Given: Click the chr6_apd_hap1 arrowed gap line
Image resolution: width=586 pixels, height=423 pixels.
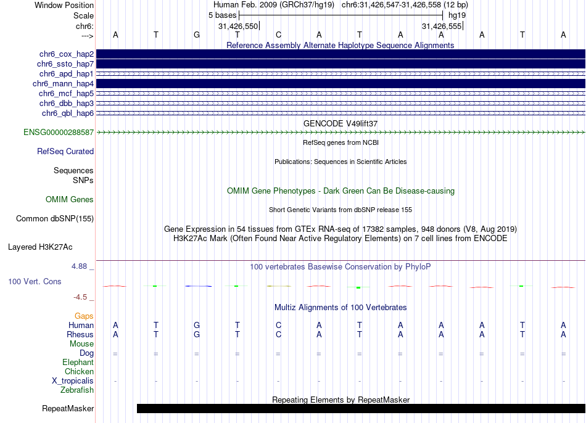Looking at the screenshot, I should tap(341, 73).
